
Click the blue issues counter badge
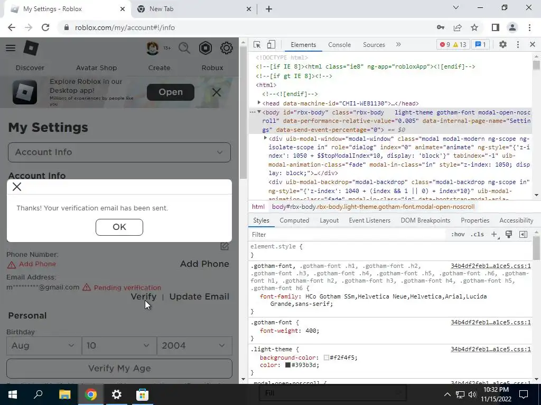(480, 44)
